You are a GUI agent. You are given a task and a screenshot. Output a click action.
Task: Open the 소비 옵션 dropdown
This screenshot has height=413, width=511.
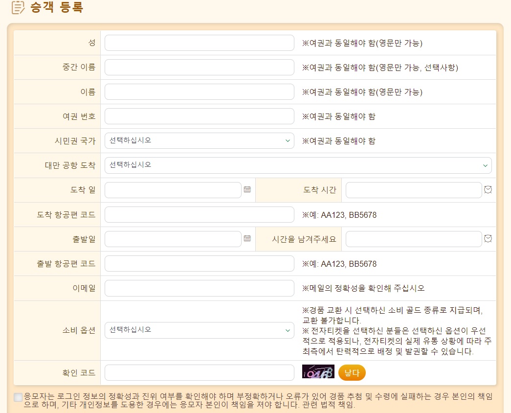[x=200, y=330]
